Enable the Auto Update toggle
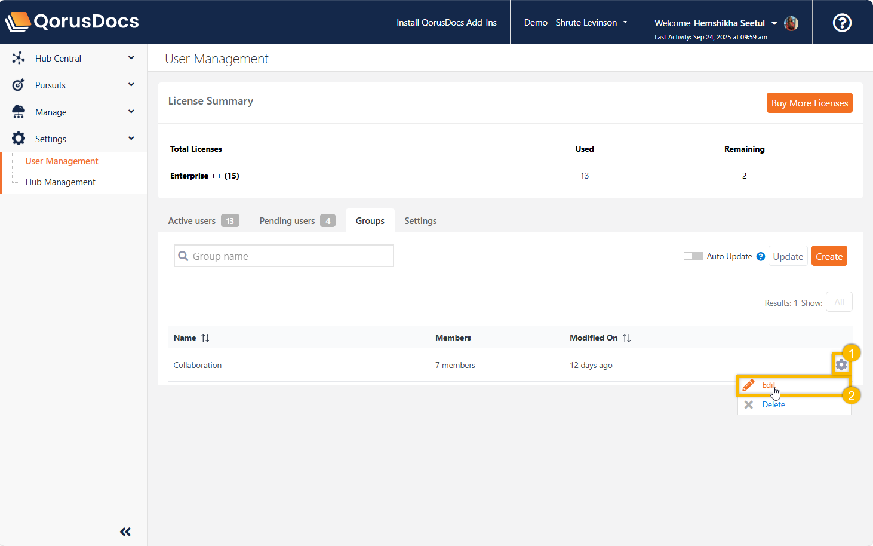The height and width of the screenshot is (546, 873). click(x=693, y=256)
